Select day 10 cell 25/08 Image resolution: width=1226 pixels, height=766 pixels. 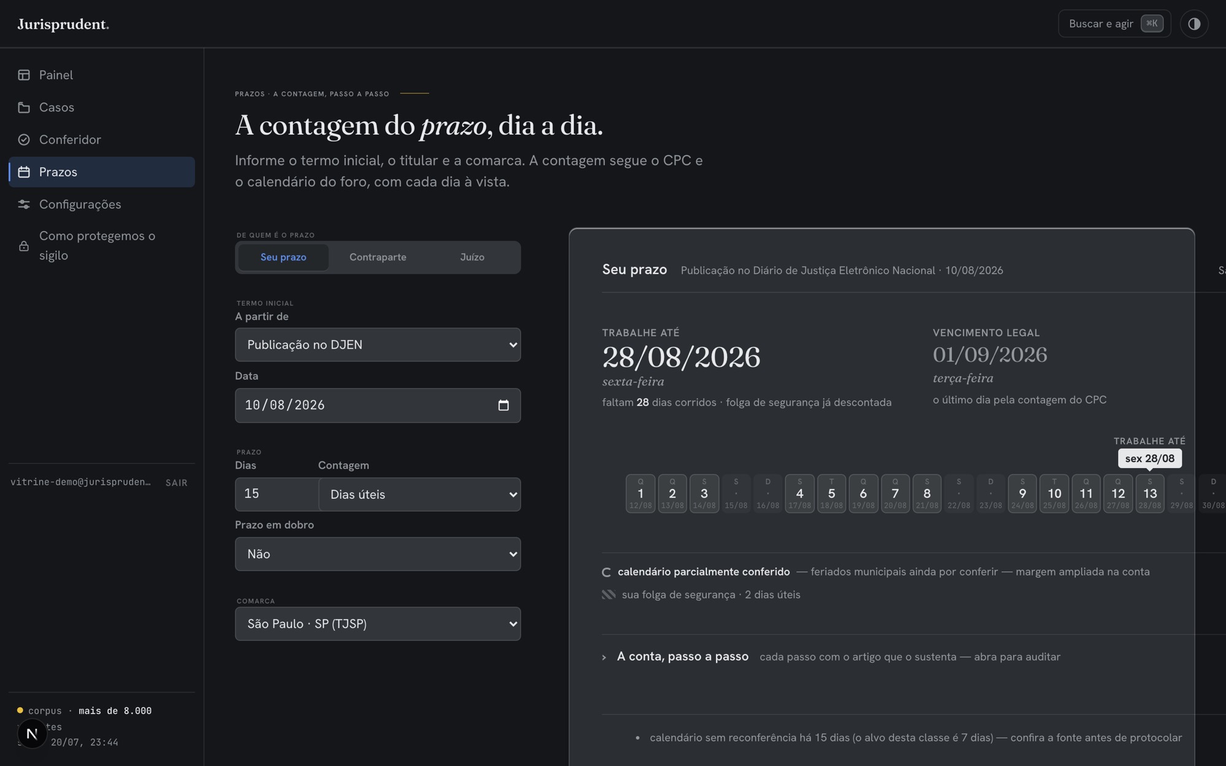click(x=1054, y=493)
